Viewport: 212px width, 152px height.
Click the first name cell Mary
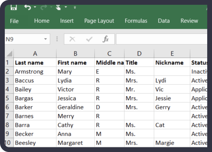point(75,72)
